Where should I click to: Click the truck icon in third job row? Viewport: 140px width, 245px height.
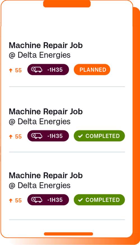tap(37, 200)
